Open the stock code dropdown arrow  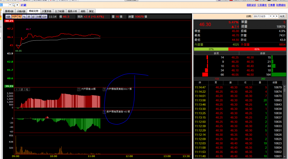pos(10,5)
